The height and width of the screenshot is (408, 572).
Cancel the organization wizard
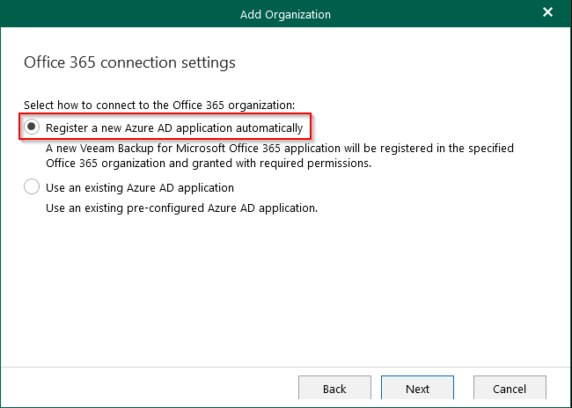pos(510,389)
